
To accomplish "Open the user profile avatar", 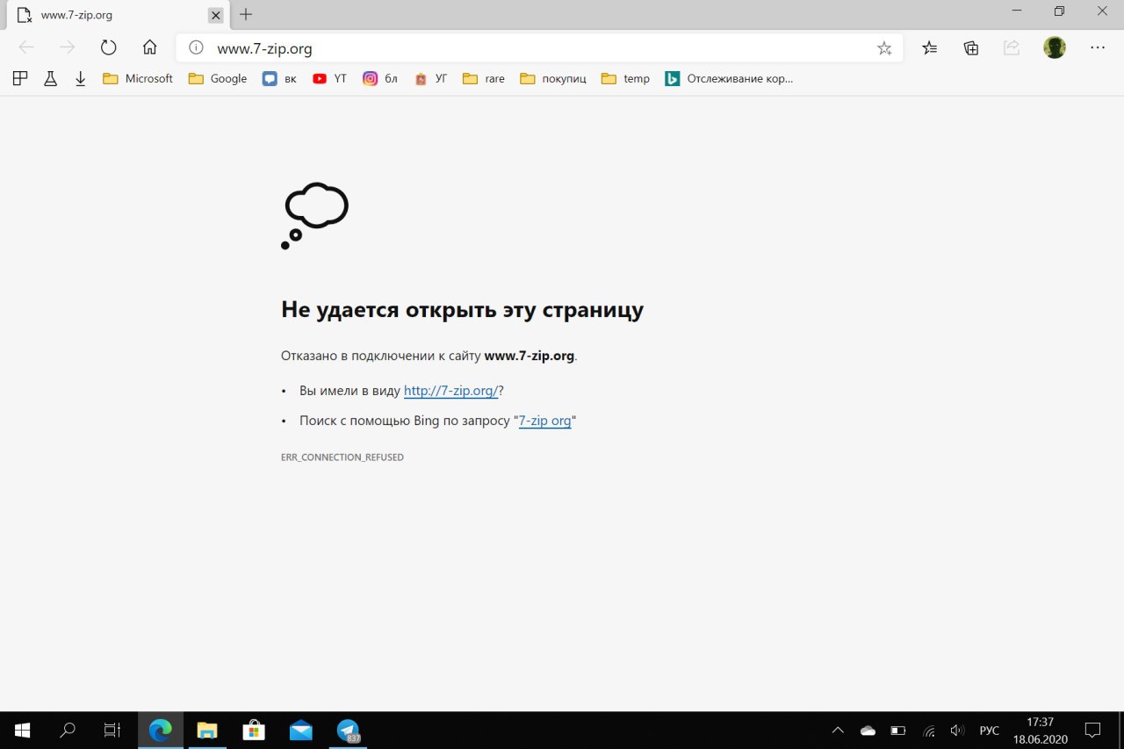I will pos(1055,48).
